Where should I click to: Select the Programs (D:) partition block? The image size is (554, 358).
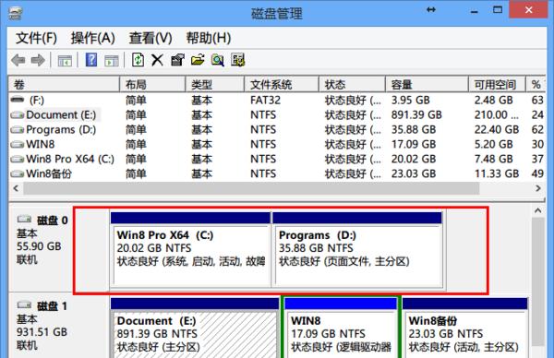pos(357,250)
